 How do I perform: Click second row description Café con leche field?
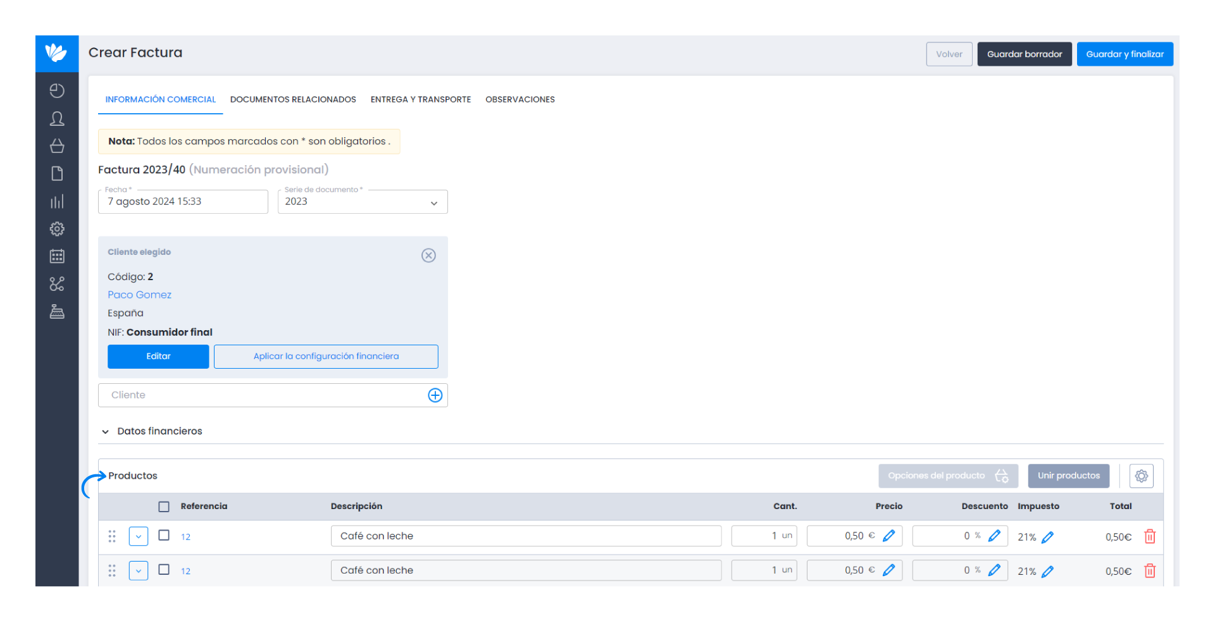[526, 570]
